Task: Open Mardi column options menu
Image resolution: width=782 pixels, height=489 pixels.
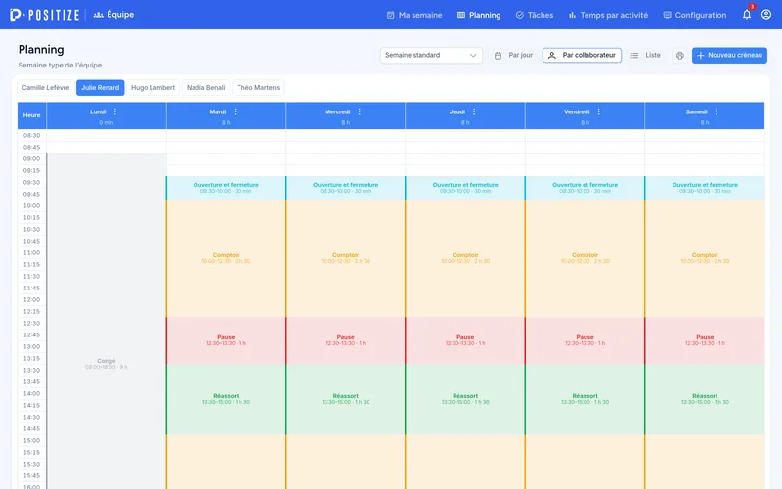Action: pyautogui.click(x=236, y=111)
